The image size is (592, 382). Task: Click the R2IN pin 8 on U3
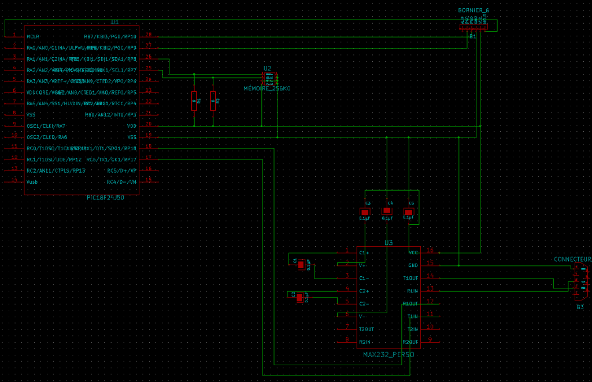(x=347, y=342)
